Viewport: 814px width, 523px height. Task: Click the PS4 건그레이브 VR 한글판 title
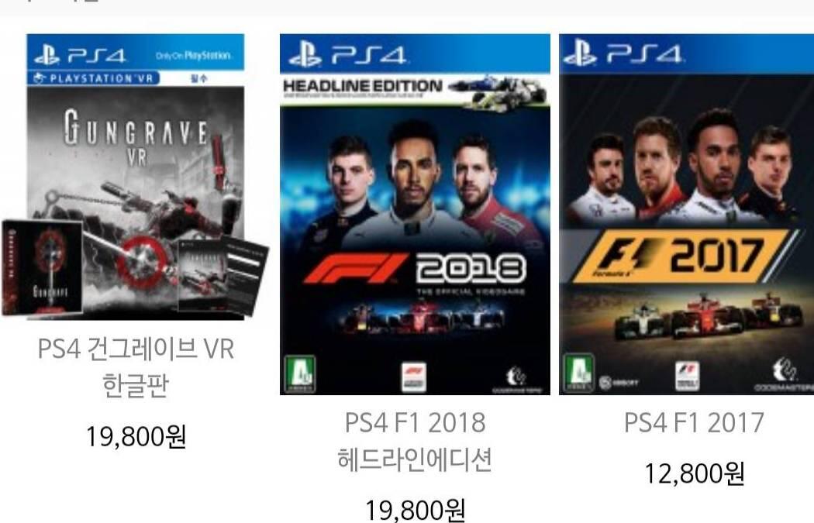(x=136, y=366)
